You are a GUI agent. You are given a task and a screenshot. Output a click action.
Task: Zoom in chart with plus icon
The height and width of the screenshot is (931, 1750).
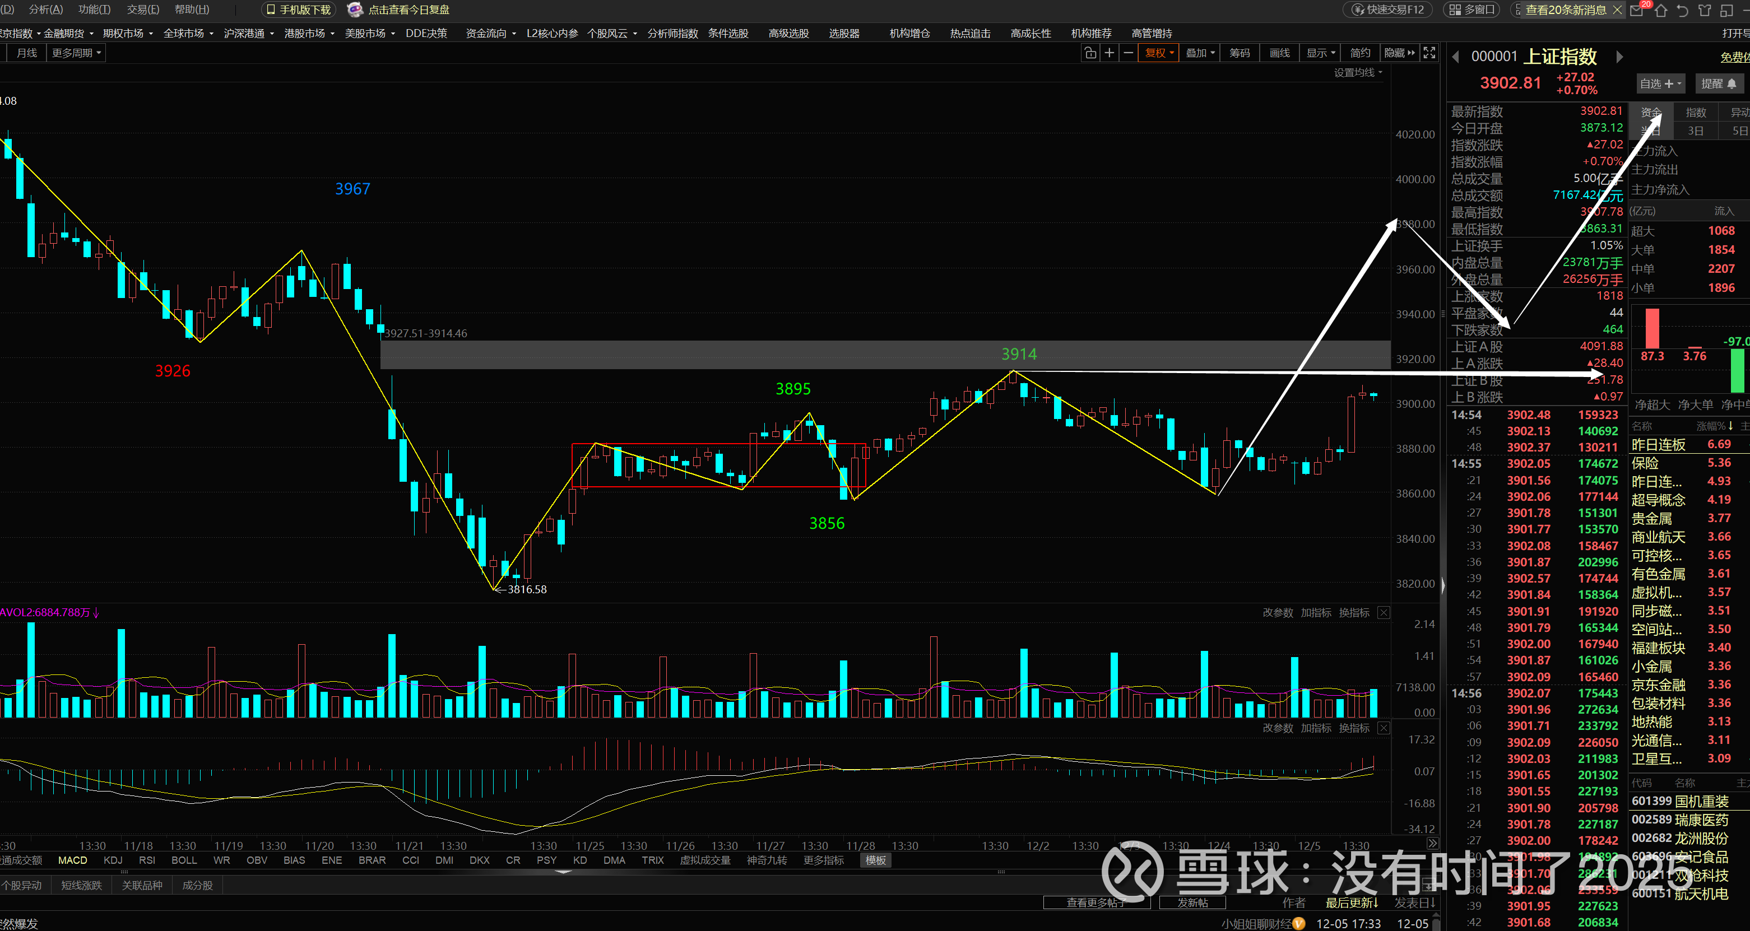[x=1110, y=53]
